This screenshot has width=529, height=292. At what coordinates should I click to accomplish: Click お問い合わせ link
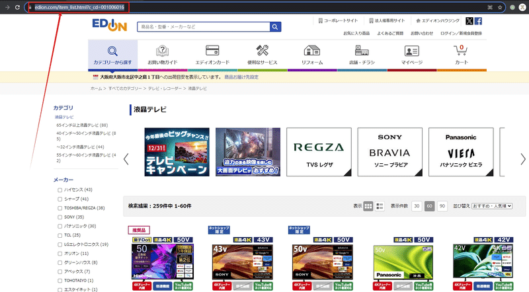point(422,33)
